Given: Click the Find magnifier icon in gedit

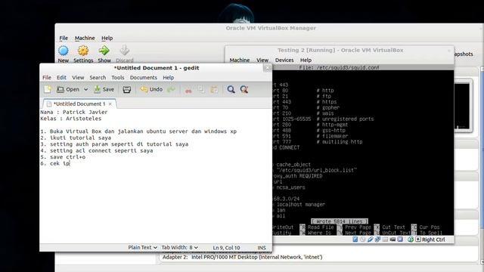Looking at the screenshot, I should click(231, 89).
